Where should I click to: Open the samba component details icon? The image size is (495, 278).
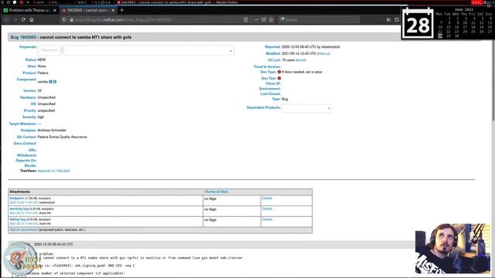coord(55,82)
